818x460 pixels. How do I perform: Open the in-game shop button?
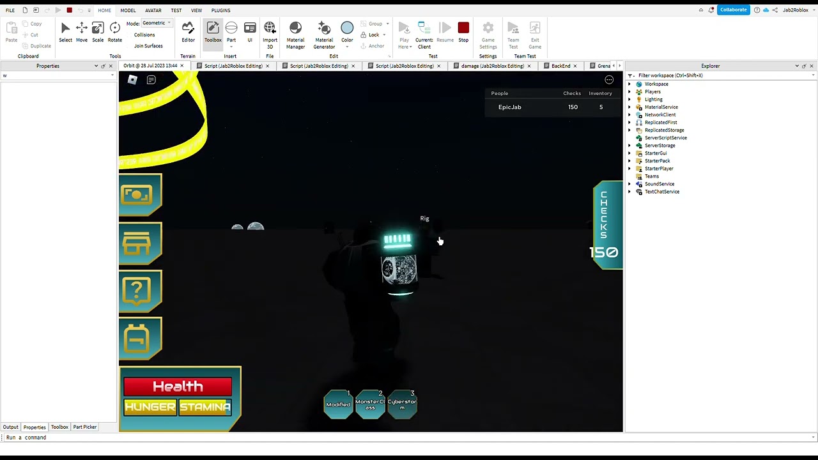point(140,243)
